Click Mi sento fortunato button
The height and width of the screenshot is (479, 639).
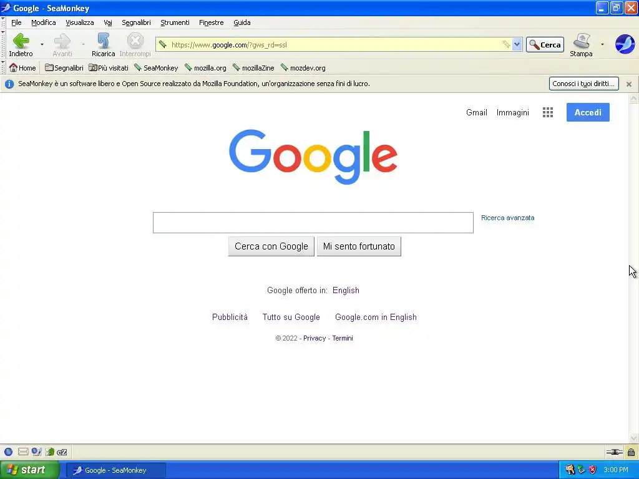click(359, 246)
